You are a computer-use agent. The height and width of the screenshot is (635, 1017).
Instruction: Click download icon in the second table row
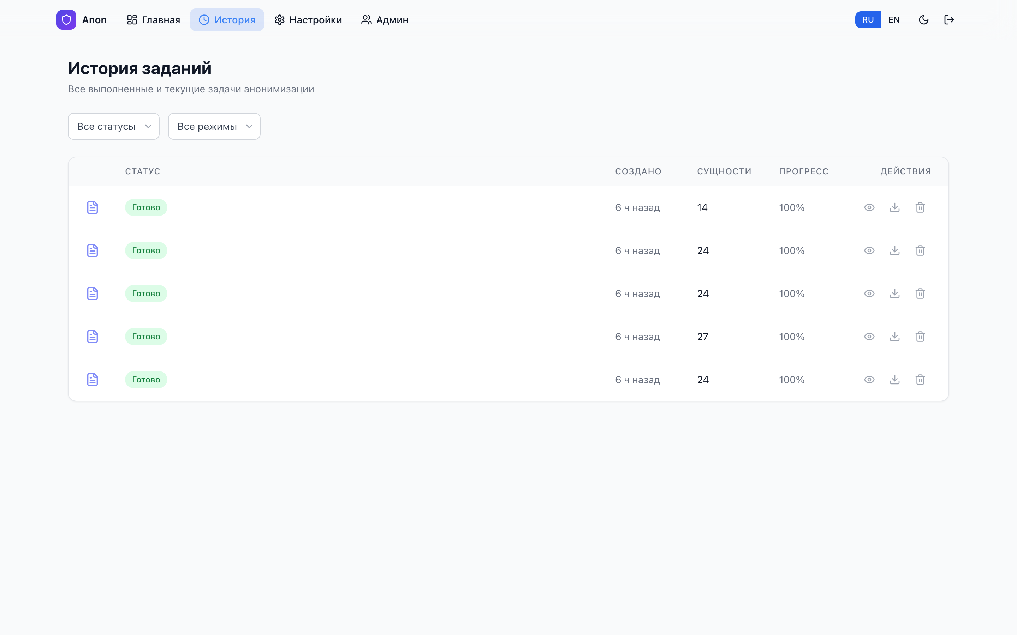click(x=895, y=250)
